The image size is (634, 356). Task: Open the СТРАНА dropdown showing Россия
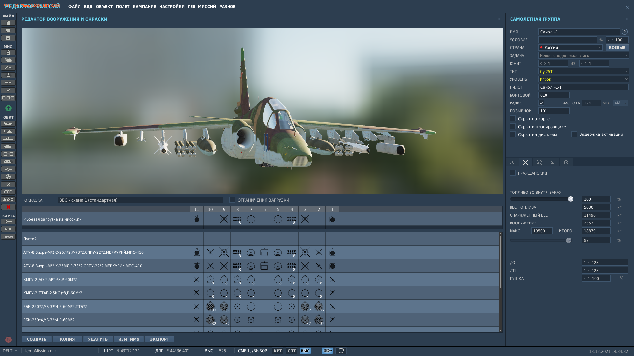pyautogui.click(x=570, y=47)
